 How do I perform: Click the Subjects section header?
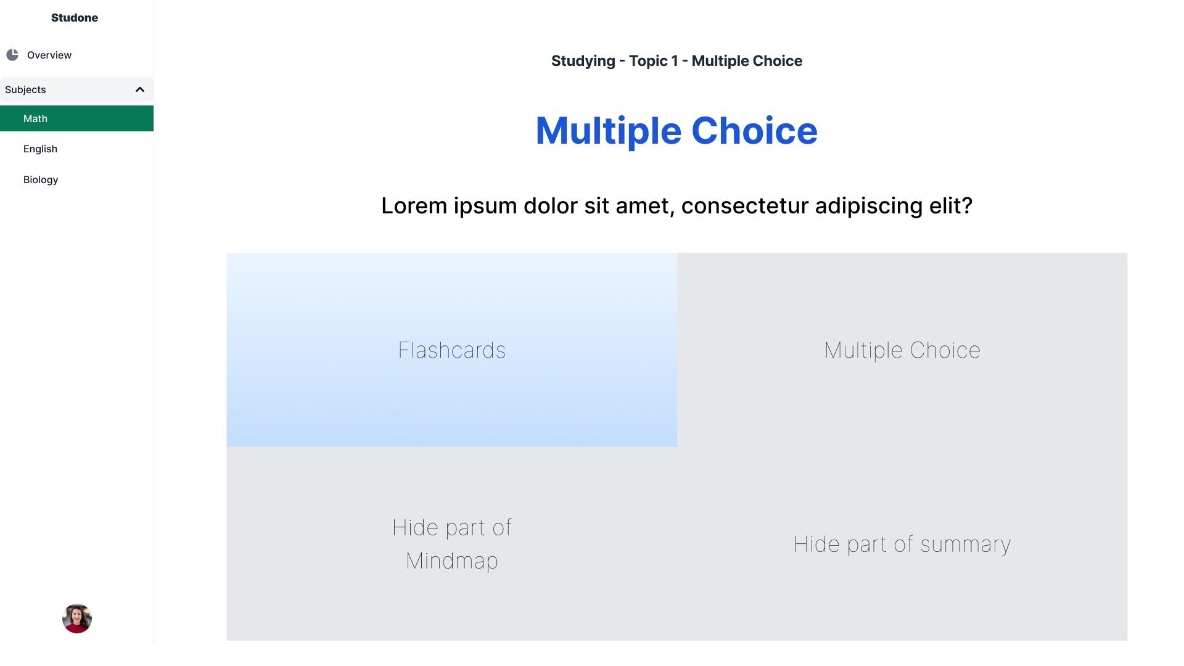click(76, 89)
